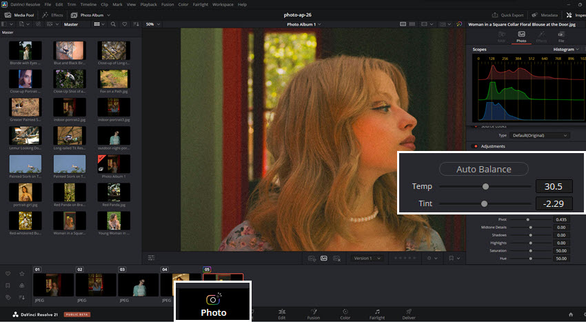
Task: Adjust the Saturation slider
Action: [x=530, y=250]
